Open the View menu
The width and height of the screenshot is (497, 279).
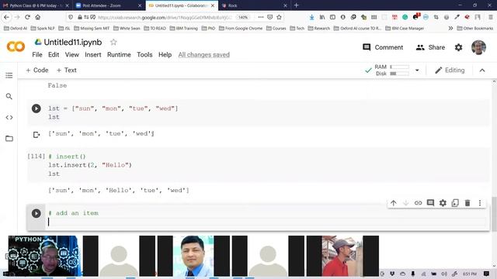[x=72, y=55]
